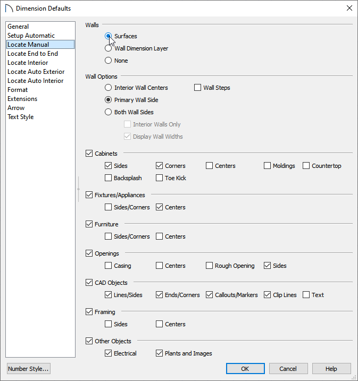The image size is (358, 381).
Task: Choose Interior Wall Centers option
Action: (x=108, y=88)
